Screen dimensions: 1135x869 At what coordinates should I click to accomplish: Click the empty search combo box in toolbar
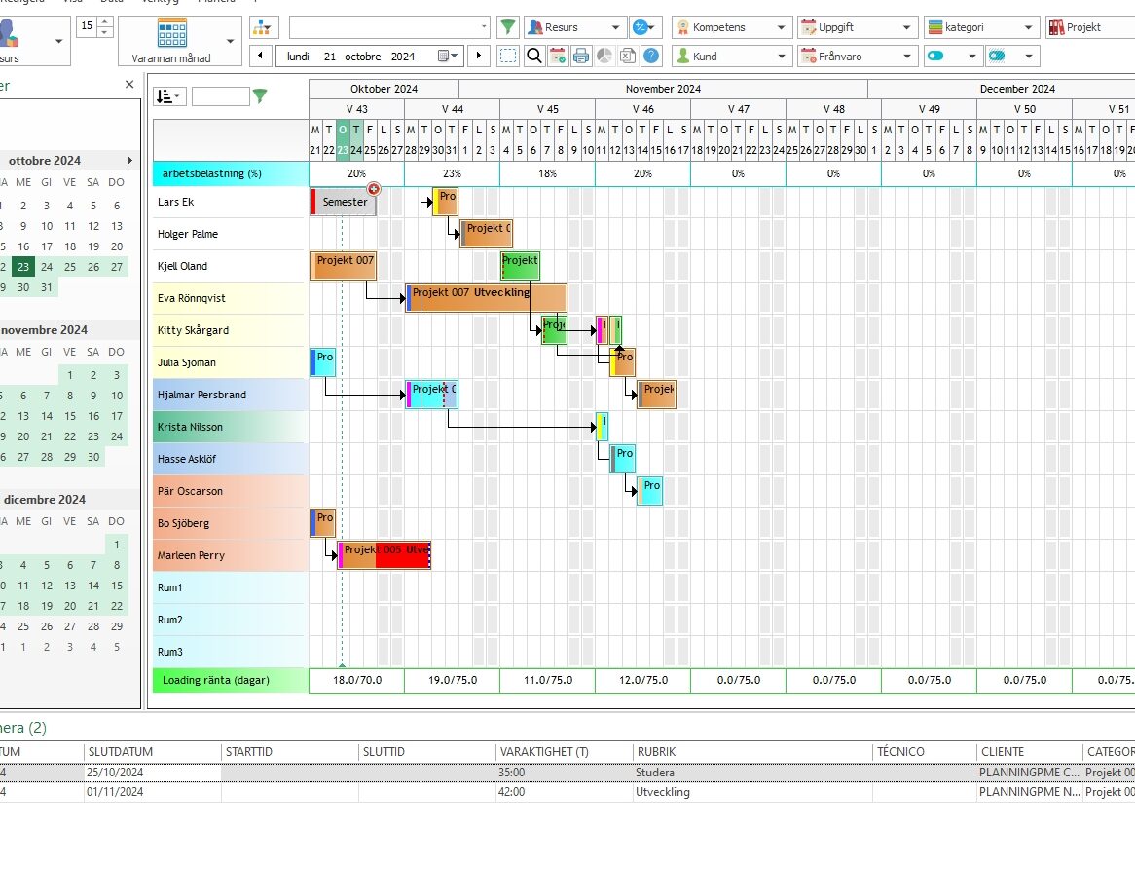(389, 27)
